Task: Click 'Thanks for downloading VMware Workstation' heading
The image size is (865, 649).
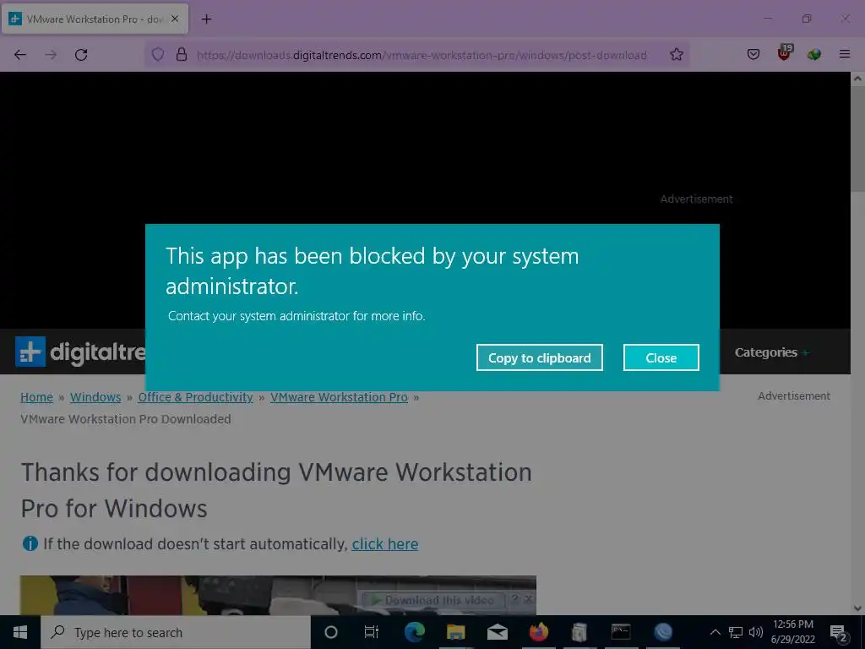Action: coord(276,490)
